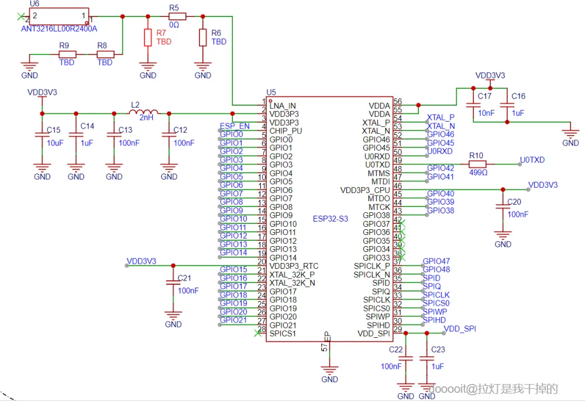Click the ESP_EN net label

235,126
